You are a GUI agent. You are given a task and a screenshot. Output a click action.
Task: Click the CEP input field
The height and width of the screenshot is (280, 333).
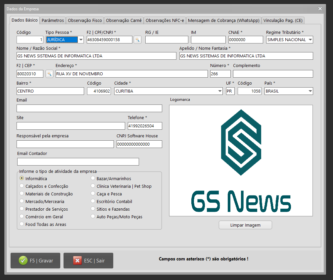[30, 74]
